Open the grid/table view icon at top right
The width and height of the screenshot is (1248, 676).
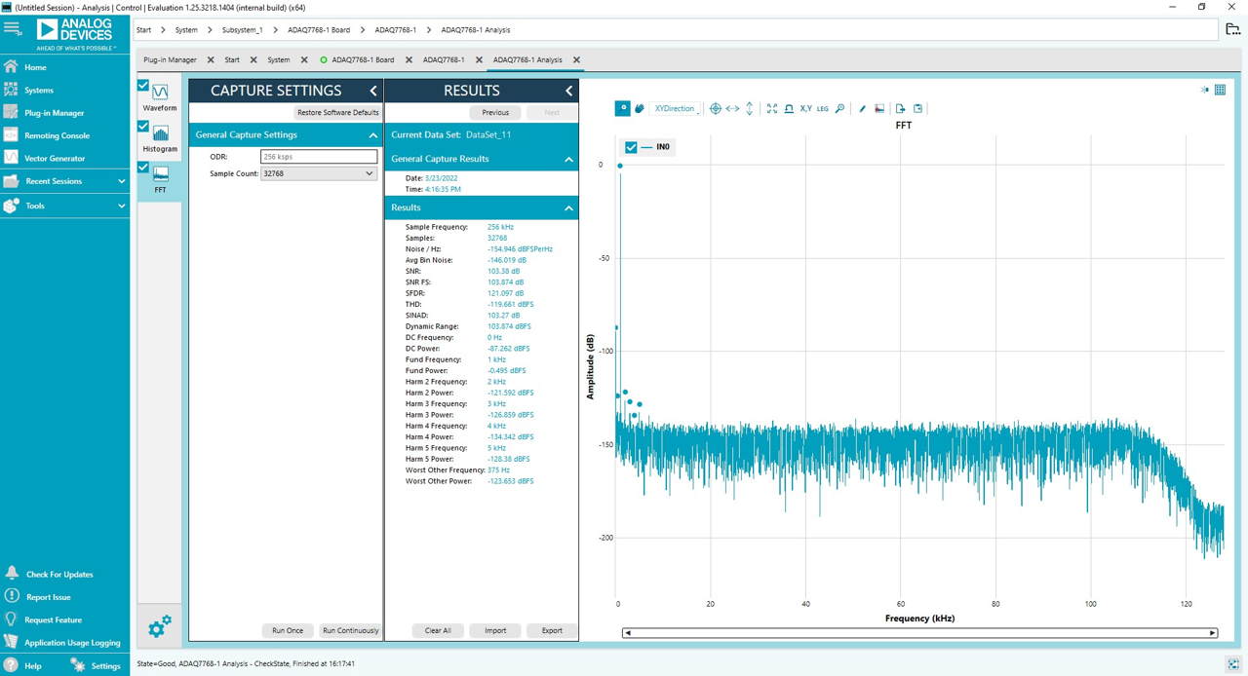pos(1220,89)
